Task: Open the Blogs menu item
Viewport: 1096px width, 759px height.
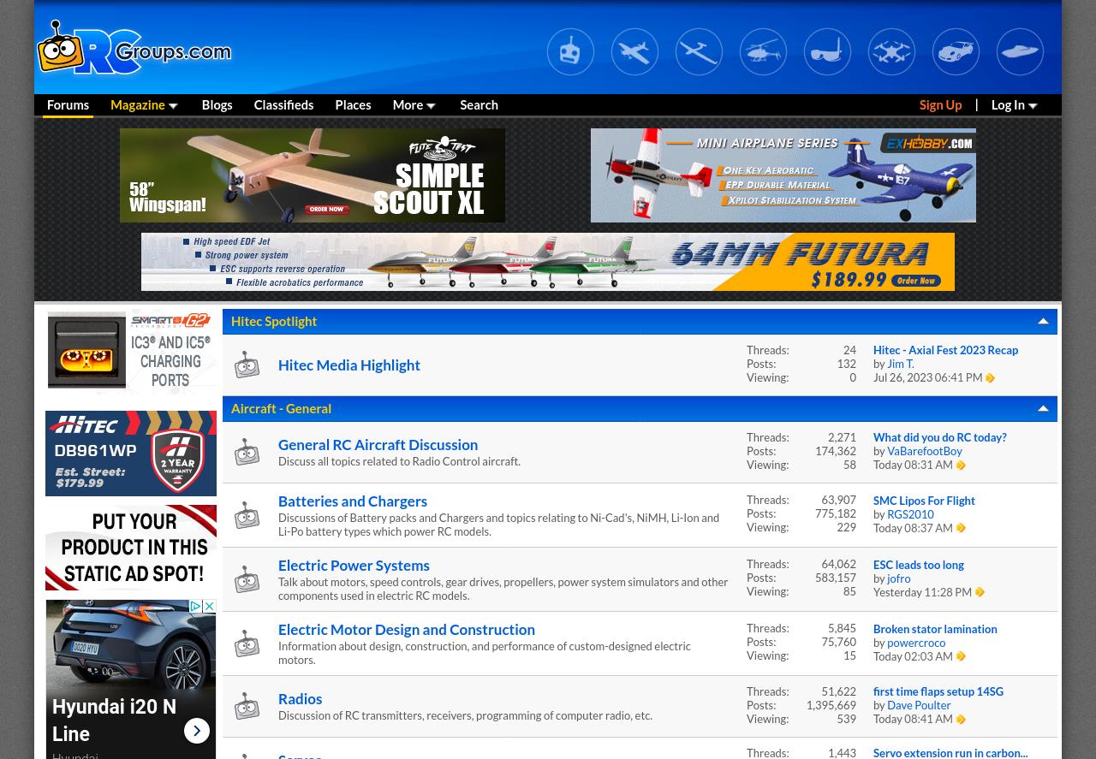Action: (x=217, y=104)
